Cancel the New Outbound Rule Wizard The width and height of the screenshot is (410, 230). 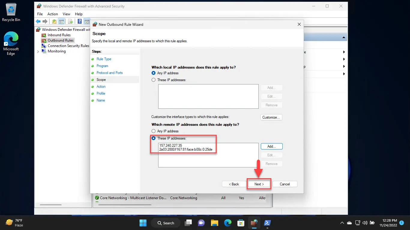[285, 184]
